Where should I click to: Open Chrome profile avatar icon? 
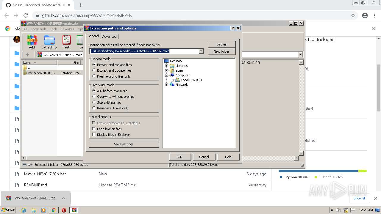point(365,15)
